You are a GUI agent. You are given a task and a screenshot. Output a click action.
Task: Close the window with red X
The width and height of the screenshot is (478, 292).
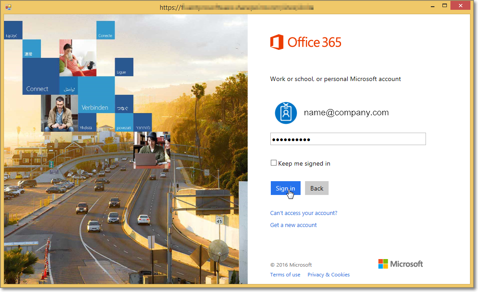point(460,6)
